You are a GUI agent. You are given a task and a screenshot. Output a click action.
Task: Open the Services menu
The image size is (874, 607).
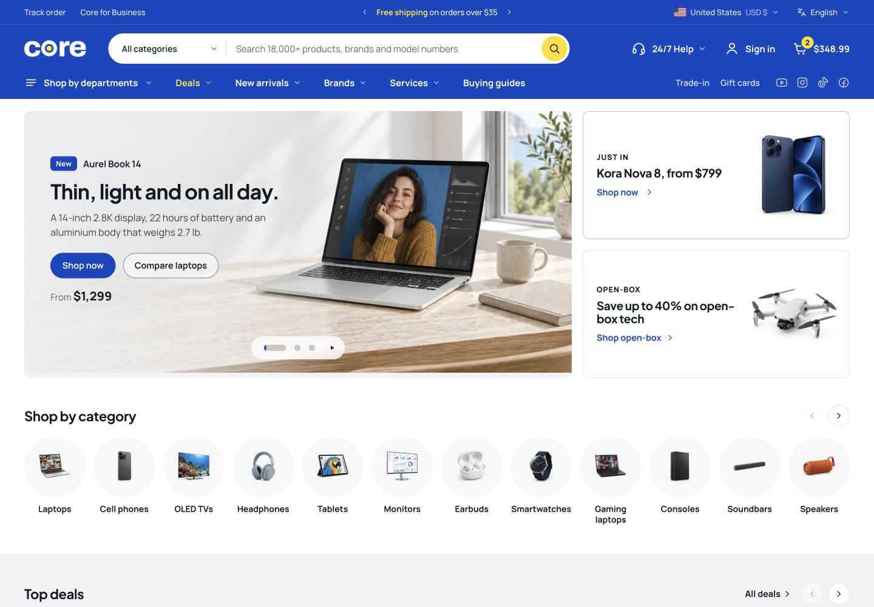click(415, 83)
